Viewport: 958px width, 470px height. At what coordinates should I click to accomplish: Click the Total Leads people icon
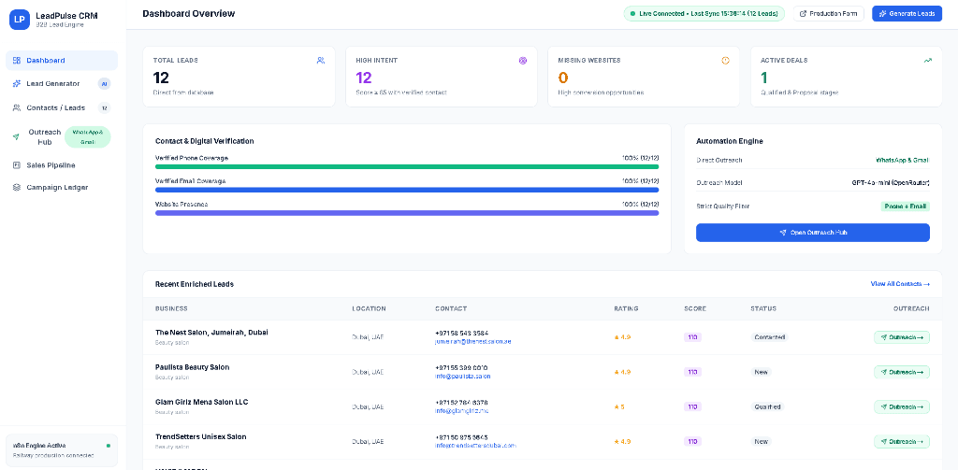[321, 61]
